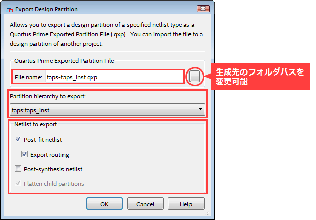316x220 pixels.
Task: Click the arrow of the taps:taps_inst dropdown
Action: 200,109
